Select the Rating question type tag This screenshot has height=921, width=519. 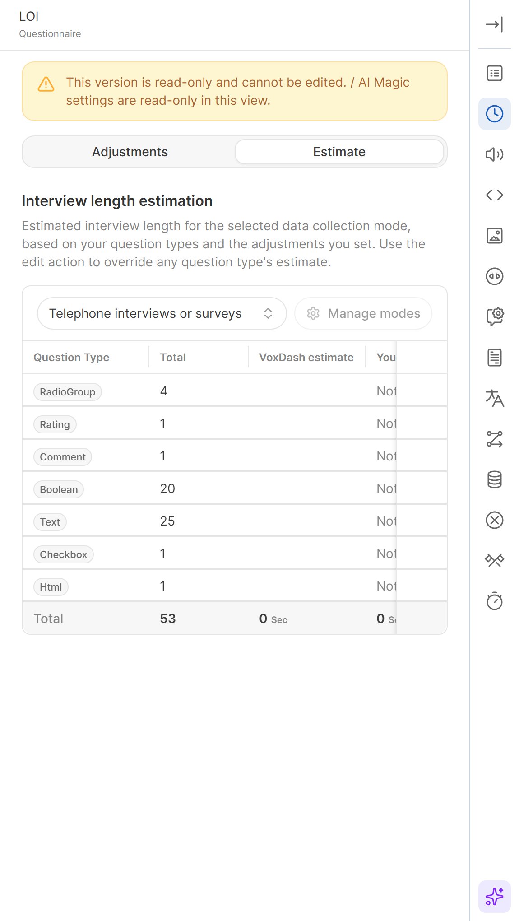tap(55, 424)
